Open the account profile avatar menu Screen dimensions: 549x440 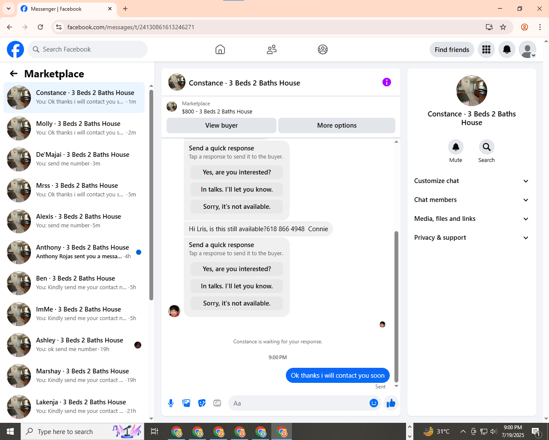(528, 49)
